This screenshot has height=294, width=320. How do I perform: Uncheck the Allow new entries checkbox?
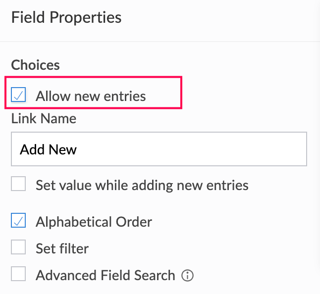18,96
